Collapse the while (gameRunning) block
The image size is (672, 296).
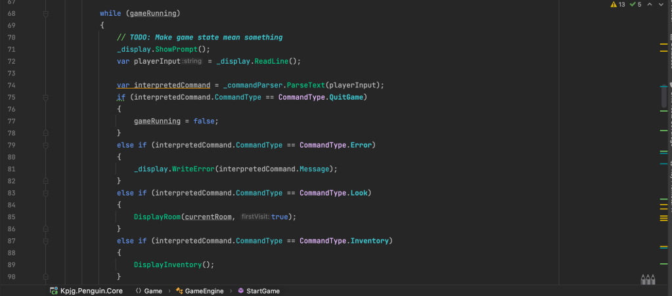[x=45, y=14]
